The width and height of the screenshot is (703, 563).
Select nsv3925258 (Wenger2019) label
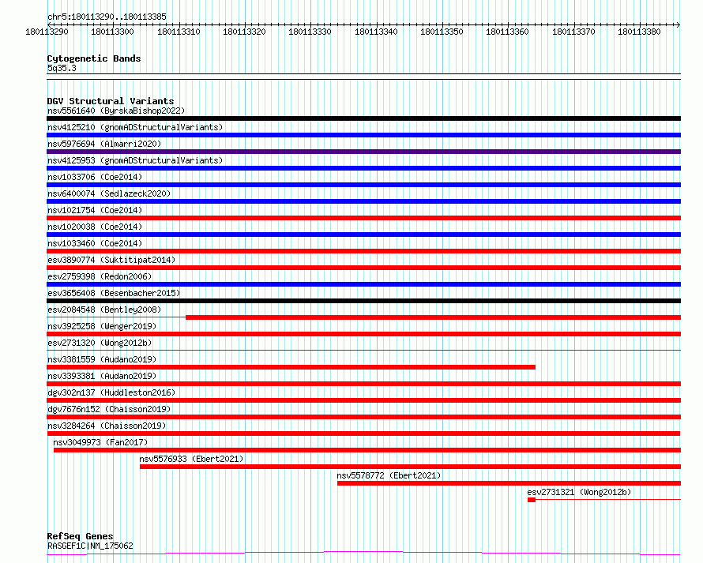[x=102, y=326]
